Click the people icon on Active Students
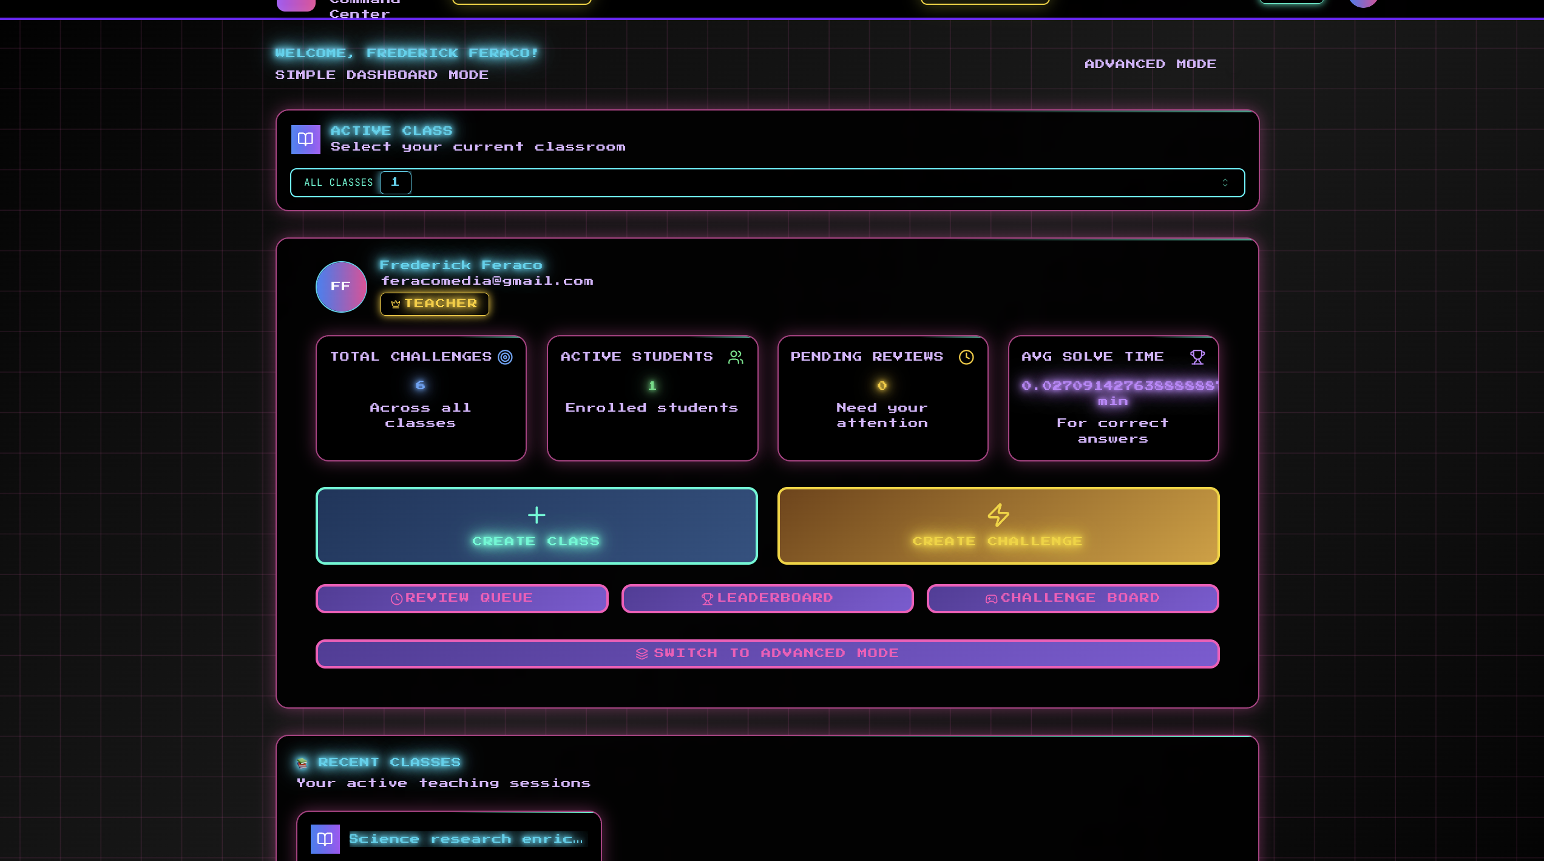 point(736,357)
